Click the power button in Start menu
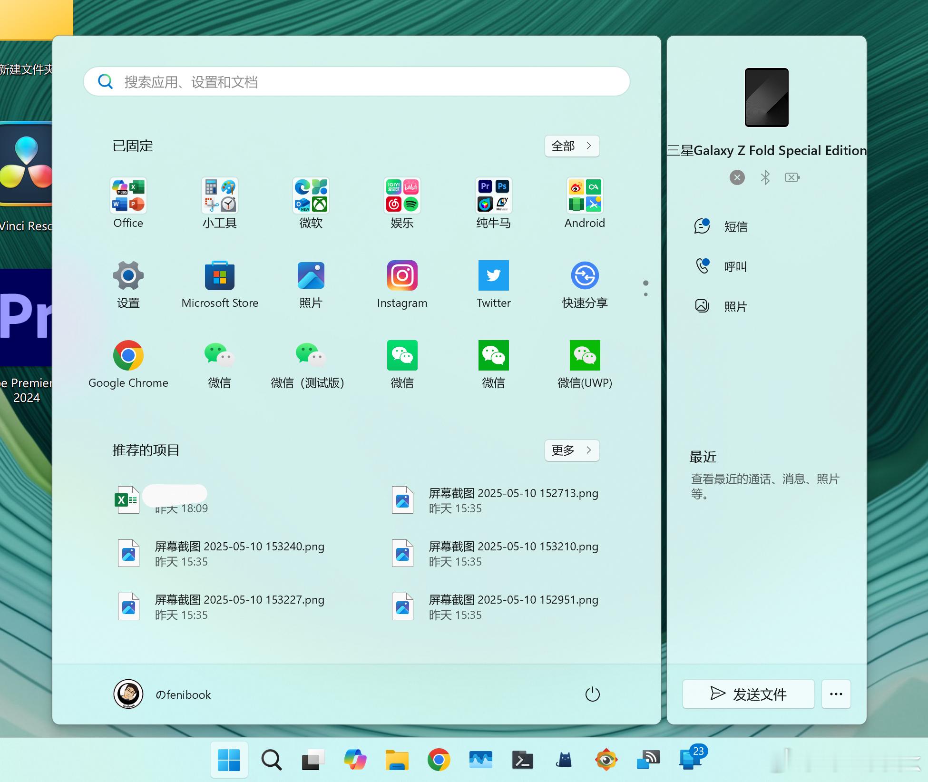928x782 pixels. 592,694
